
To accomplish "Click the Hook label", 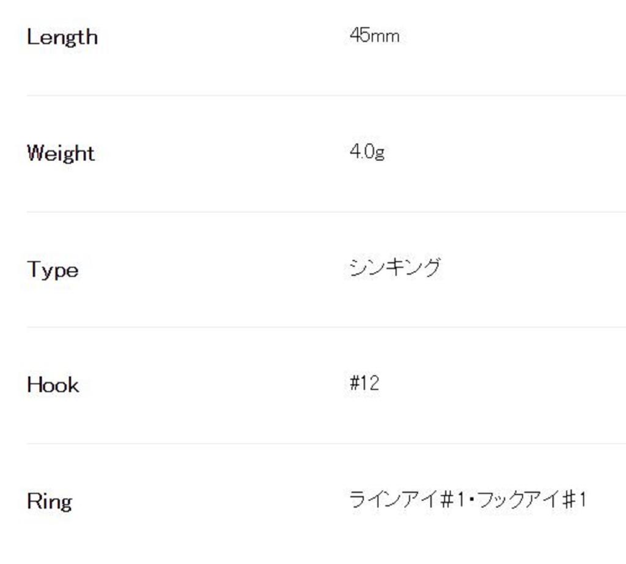I will tap(53, 385).
